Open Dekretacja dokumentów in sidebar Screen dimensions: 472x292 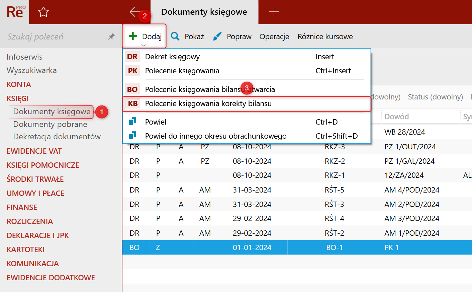point(57,137)
